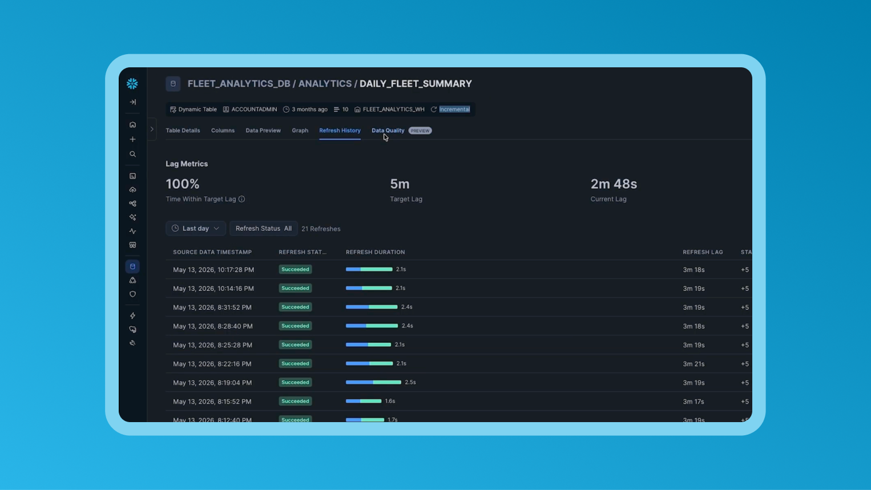Viewport: 871px width, 490px height.
Task: Open FLEET_ANALYTICS_DB breadcrumb link
Action: pos(239,84)
